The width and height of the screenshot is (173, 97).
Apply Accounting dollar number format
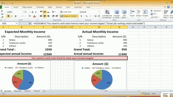(81, 16)
